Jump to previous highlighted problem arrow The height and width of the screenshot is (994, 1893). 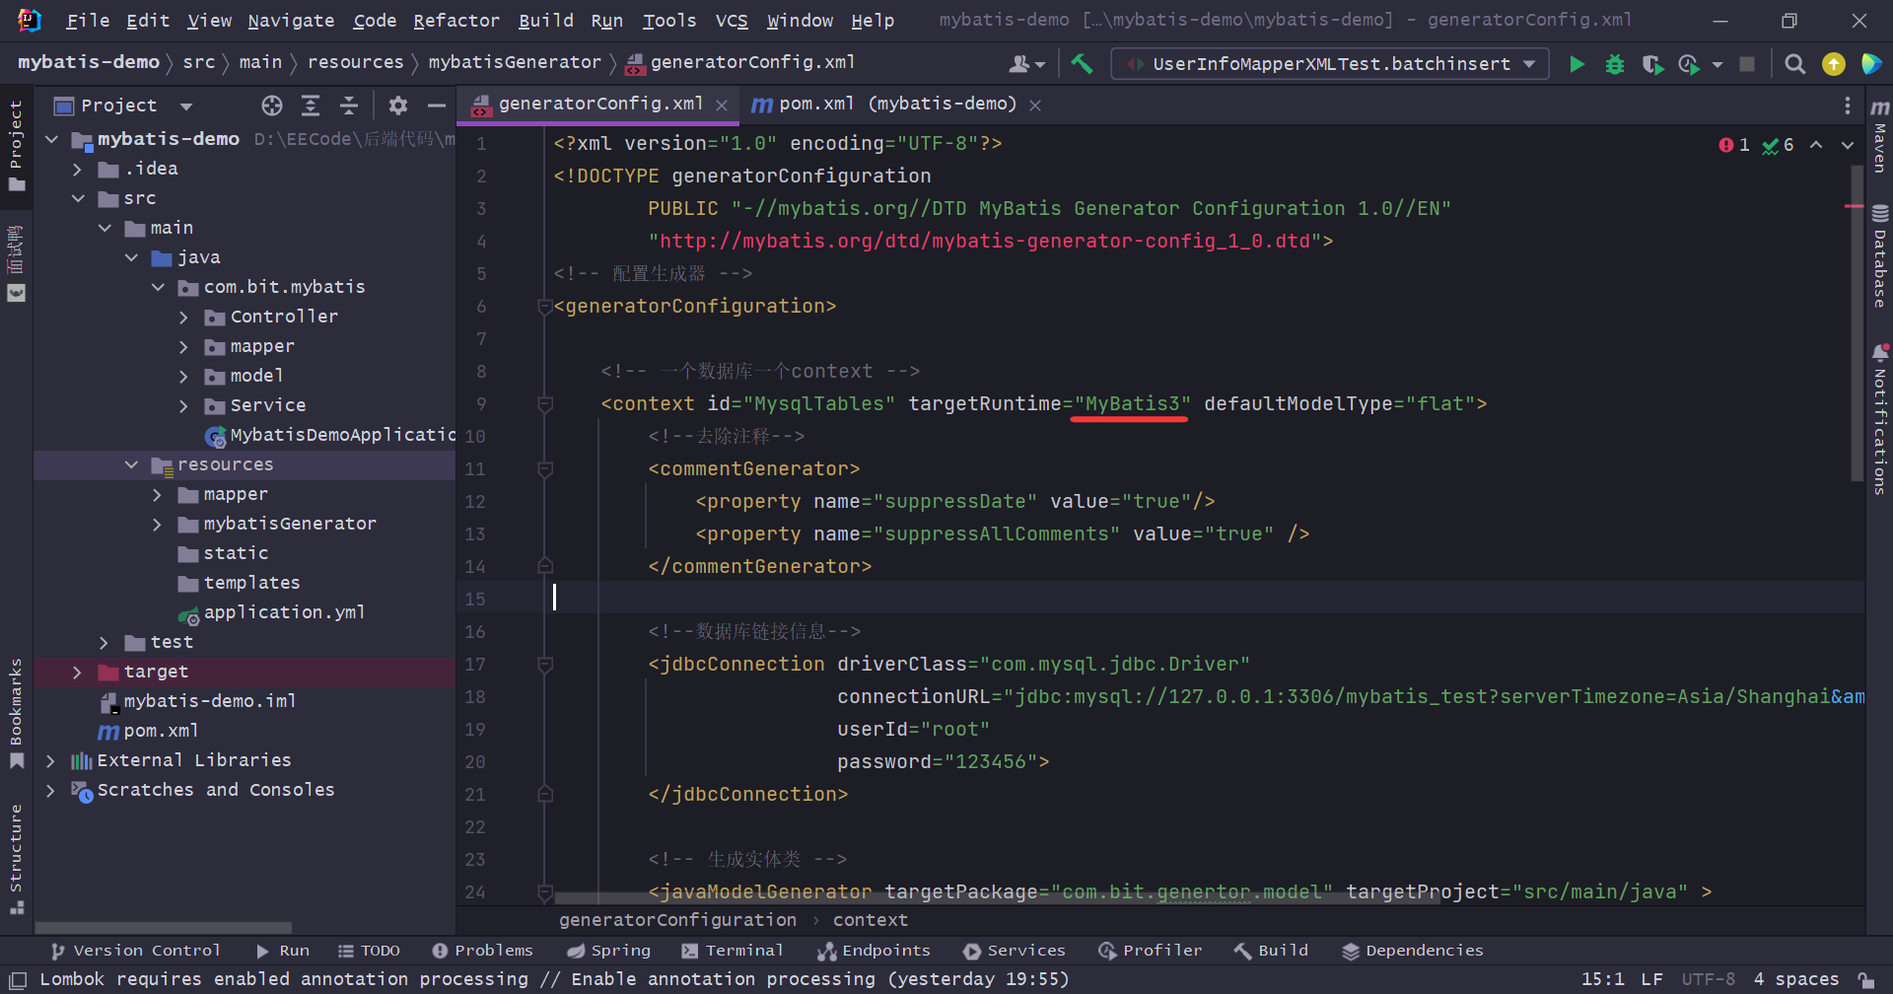pos(1816,145)
